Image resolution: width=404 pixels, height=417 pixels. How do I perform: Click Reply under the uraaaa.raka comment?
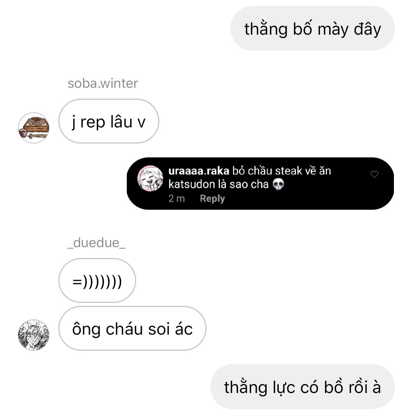tap(212, 198)
